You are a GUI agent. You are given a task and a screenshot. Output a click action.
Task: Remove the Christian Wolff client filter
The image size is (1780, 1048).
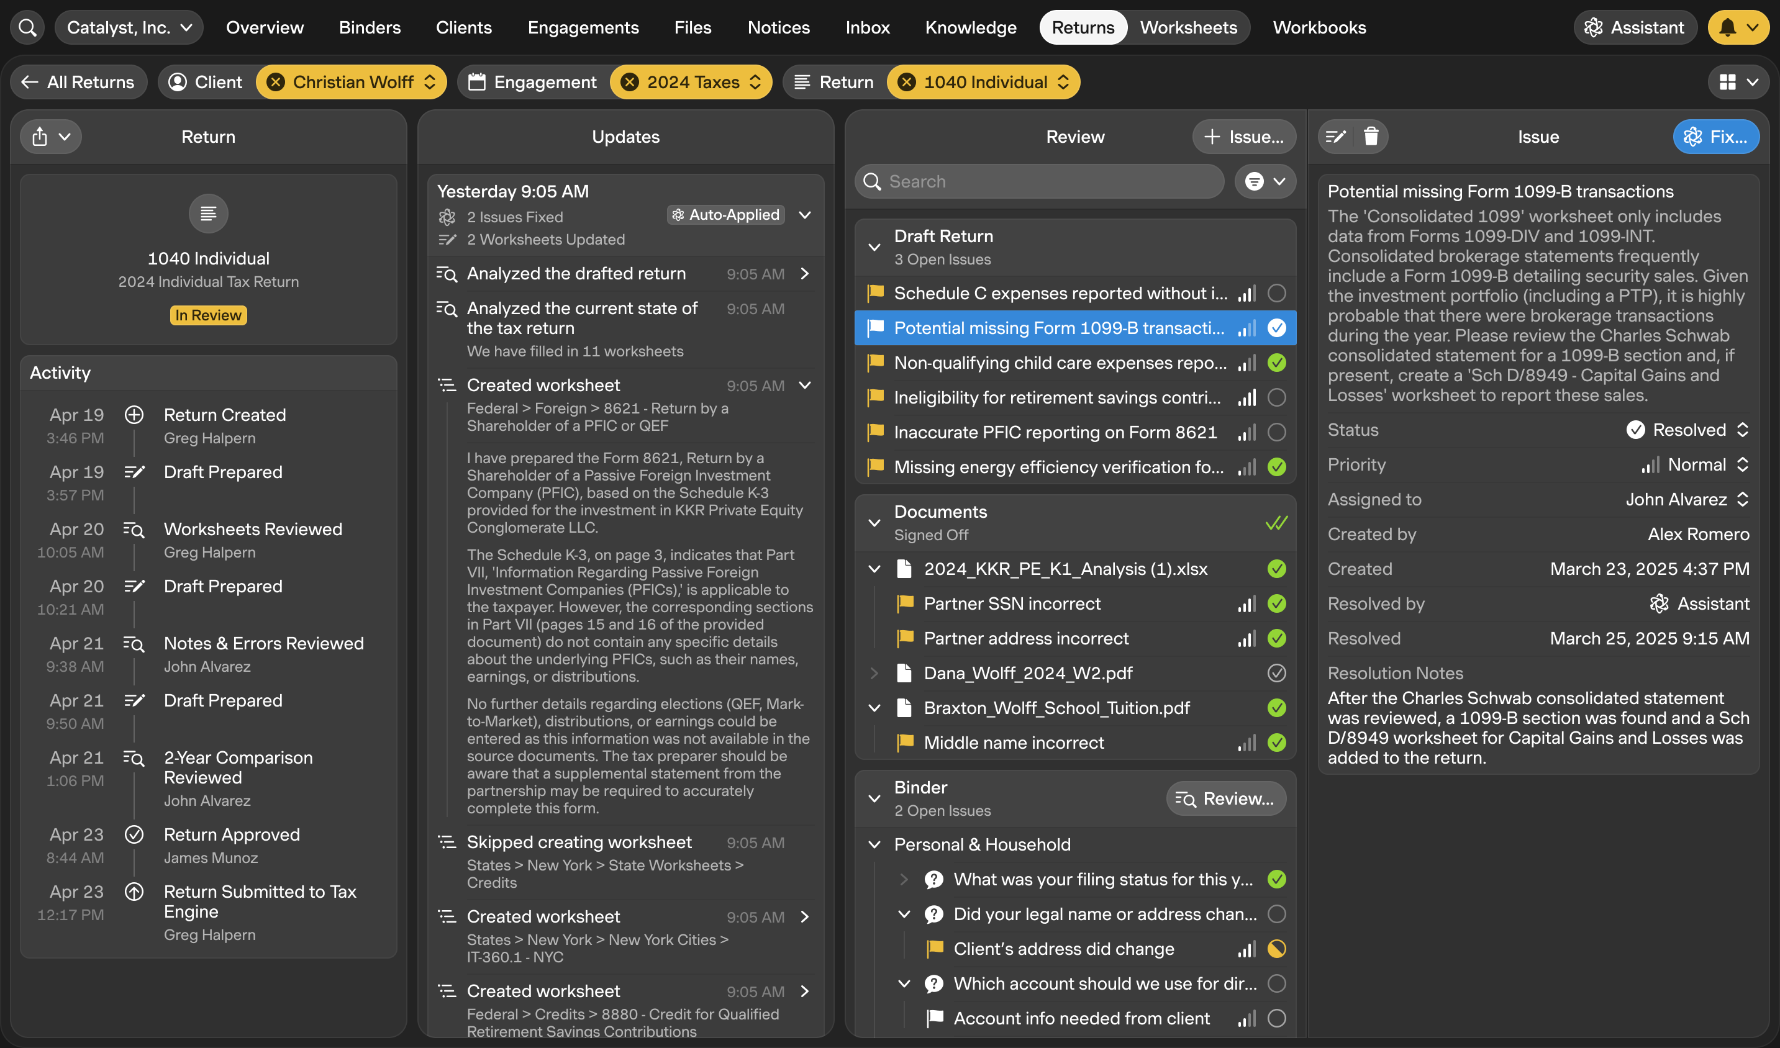(276, 82)
